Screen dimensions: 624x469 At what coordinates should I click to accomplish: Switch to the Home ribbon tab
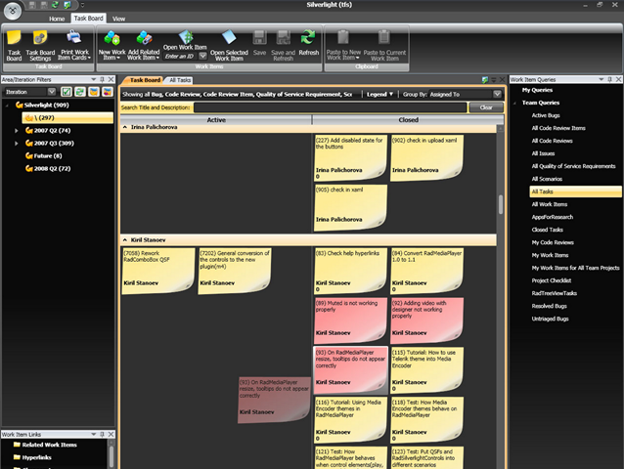[x=57, y=19]
